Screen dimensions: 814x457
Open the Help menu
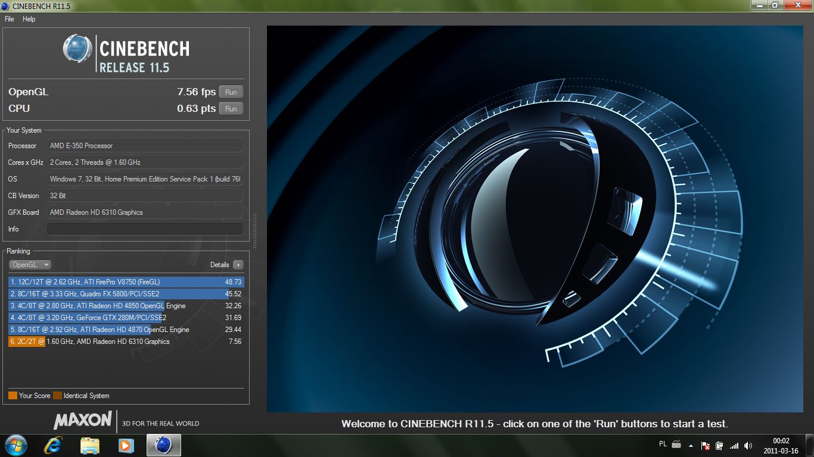click(x=29, y=19)
